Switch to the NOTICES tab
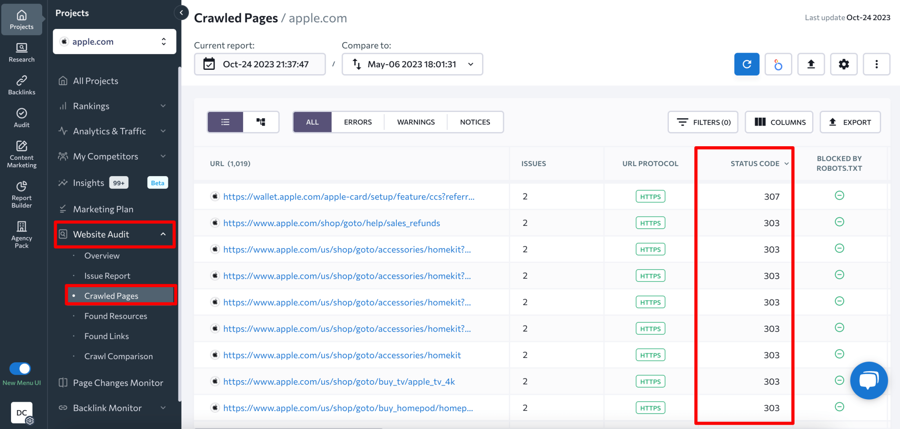The image size is (900, 429). pyautogui.click(x=475, y=122)
